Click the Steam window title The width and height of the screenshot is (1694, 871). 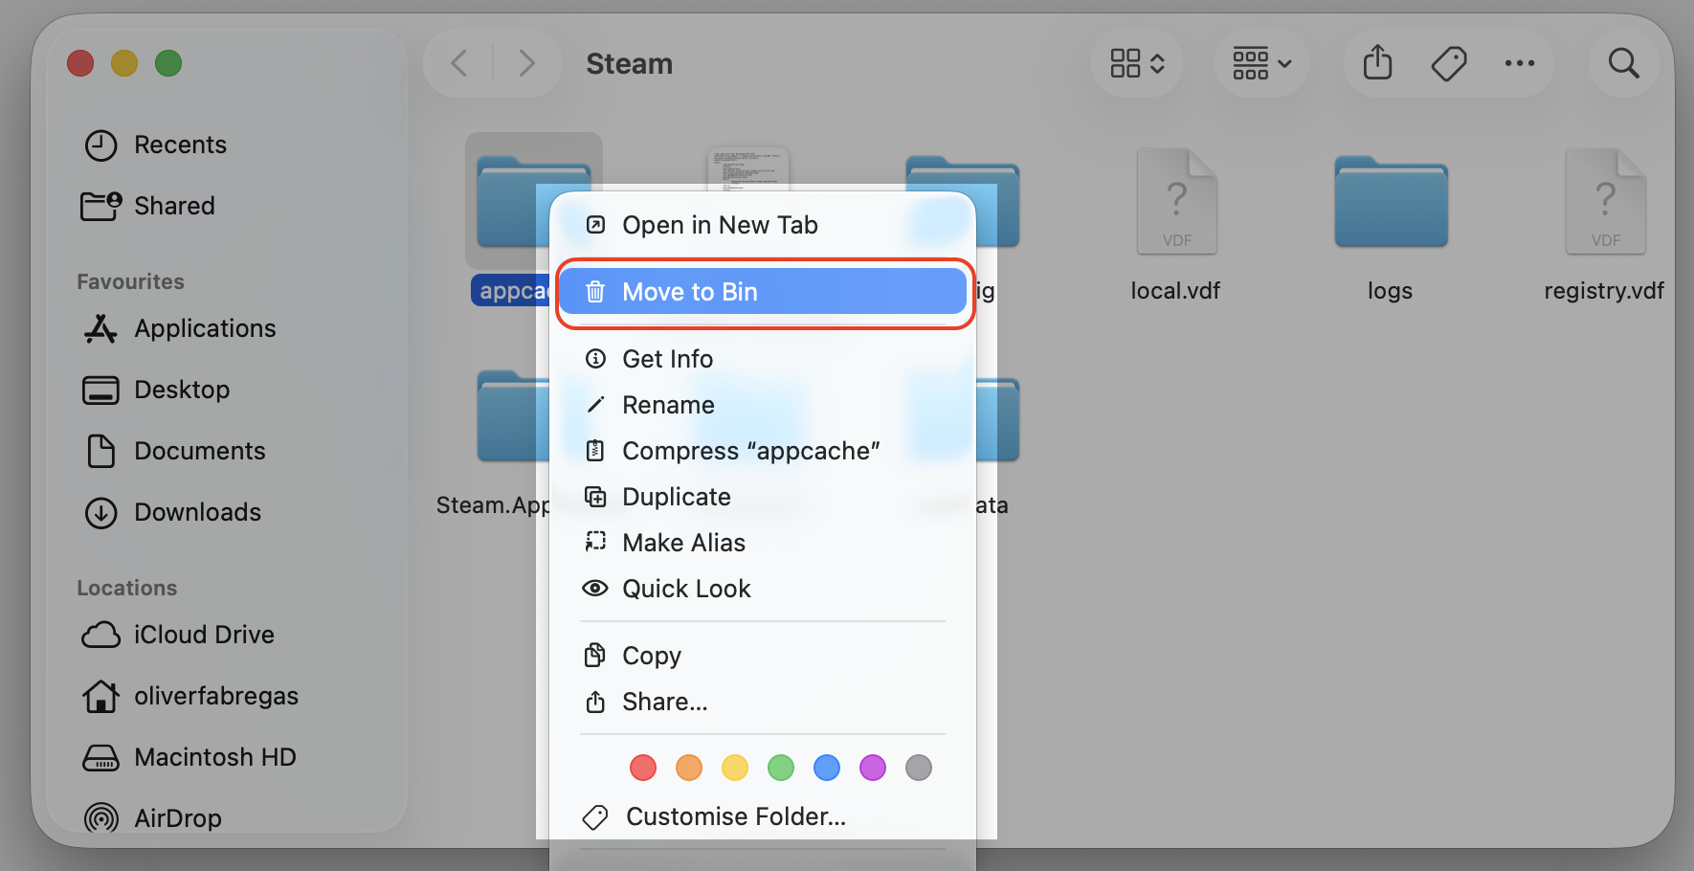629,64
